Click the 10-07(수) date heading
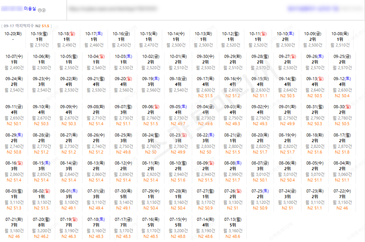This screenshot has width=365, height=242. 14,56
